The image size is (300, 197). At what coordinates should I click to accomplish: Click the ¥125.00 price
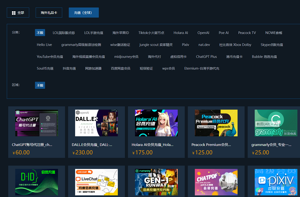pyautogui.click(x=202, y=152)
